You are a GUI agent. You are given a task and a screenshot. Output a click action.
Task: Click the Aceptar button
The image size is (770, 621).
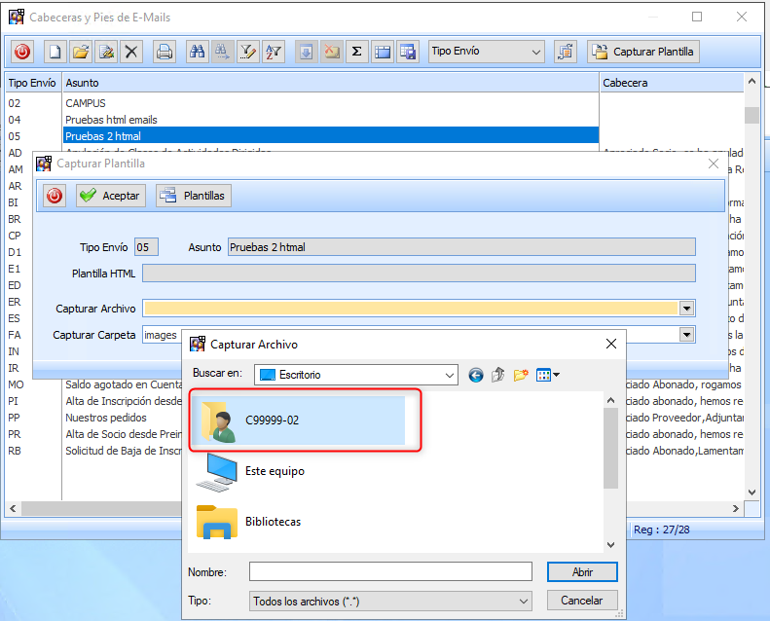(111, 196)
